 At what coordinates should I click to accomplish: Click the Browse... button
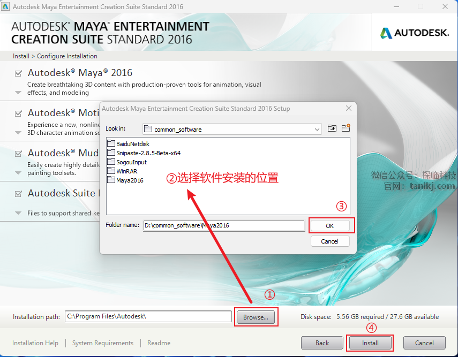[x=256, y=317]
